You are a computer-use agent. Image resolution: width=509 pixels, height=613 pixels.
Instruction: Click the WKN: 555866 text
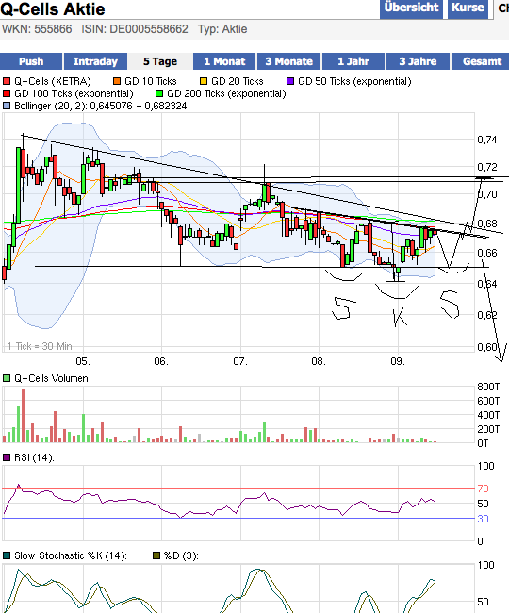pyautogui.click(x=37, y=29)
